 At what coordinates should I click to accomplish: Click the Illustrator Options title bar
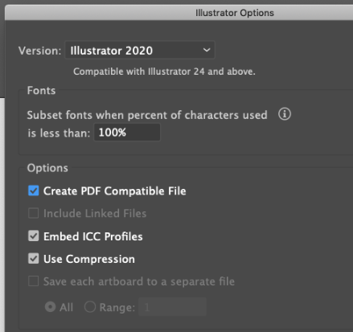point(179,13)
